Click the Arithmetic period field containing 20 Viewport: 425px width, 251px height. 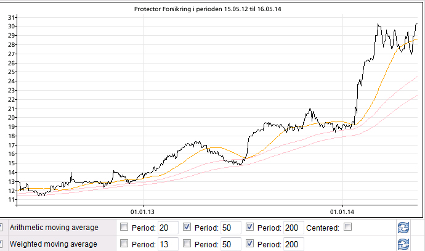tap(168, 228)
